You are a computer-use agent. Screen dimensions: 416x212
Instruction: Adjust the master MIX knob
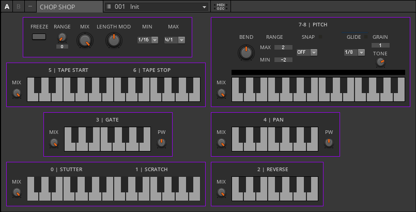pyautogui.click(x=85, y=40)
